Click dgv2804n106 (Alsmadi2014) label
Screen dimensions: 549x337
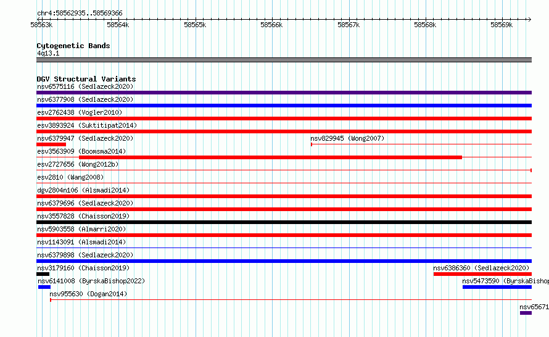(83, 190)
